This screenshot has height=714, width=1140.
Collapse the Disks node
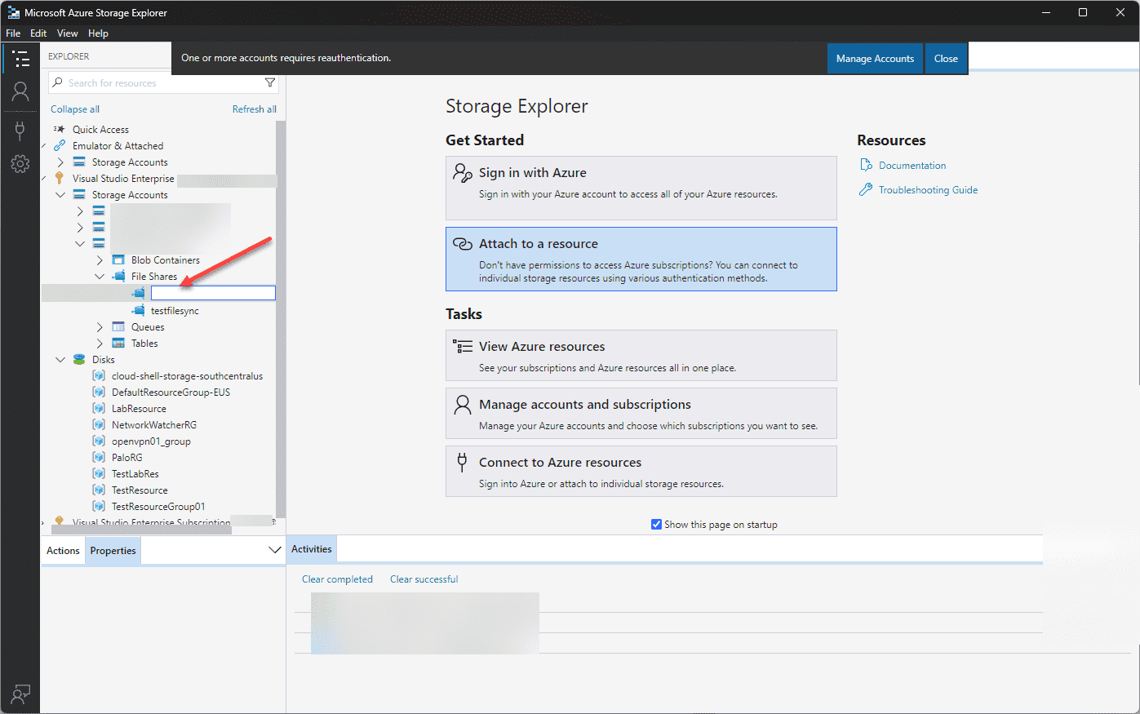(60, 359)
